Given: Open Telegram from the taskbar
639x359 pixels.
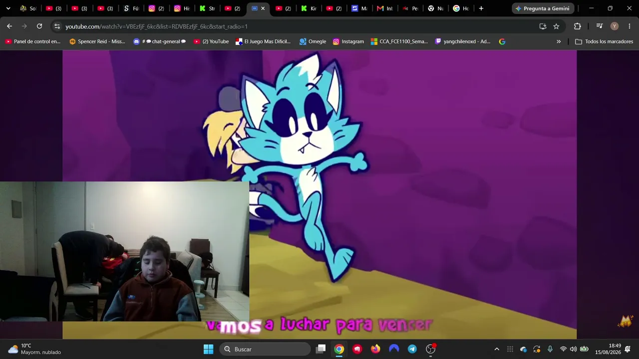Looking at the screenshot, I should pyautogui.click(x=412, y=349).
